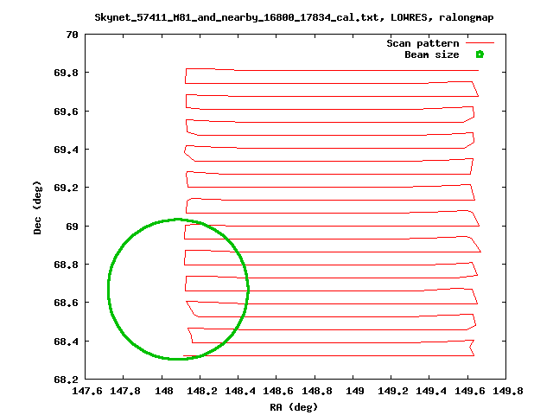Click the Dec axis value 69.4
Image resolution: width=553 pixels, height=415 pixels.
66,150
